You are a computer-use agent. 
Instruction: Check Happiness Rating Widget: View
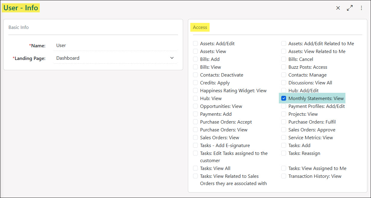195,90
